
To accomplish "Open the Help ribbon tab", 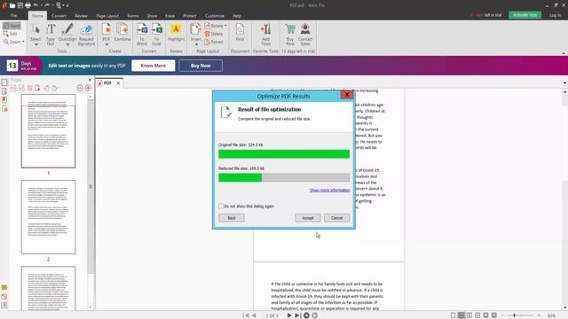I will [237, 16].
